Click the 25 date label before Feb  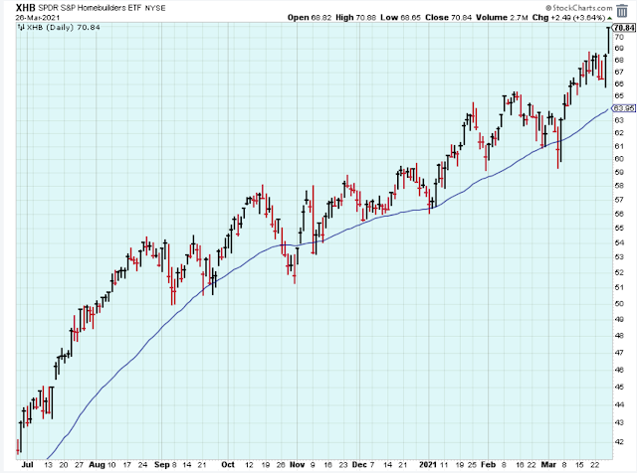click(472, 465)
